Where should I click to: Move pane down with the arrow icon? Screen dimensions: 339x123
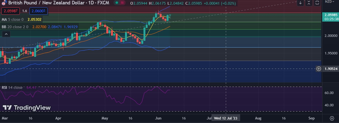(300, 3)
